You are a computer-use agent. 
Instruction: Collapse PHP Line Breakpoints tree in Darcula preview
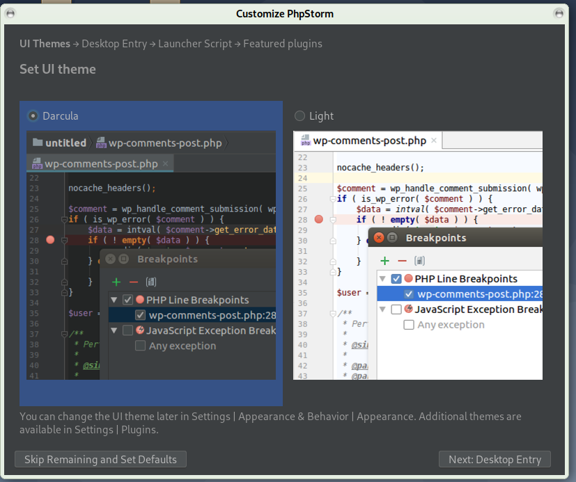(x=114, y=300)
